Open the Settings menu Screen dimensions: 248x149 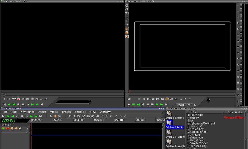80,112
